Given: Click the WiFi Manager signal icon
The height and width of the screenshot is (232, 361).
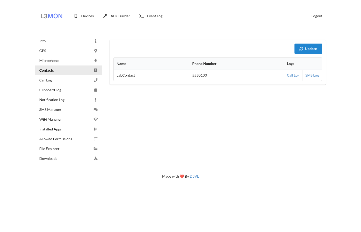Looking at the screenshot, I should point(95,119).
